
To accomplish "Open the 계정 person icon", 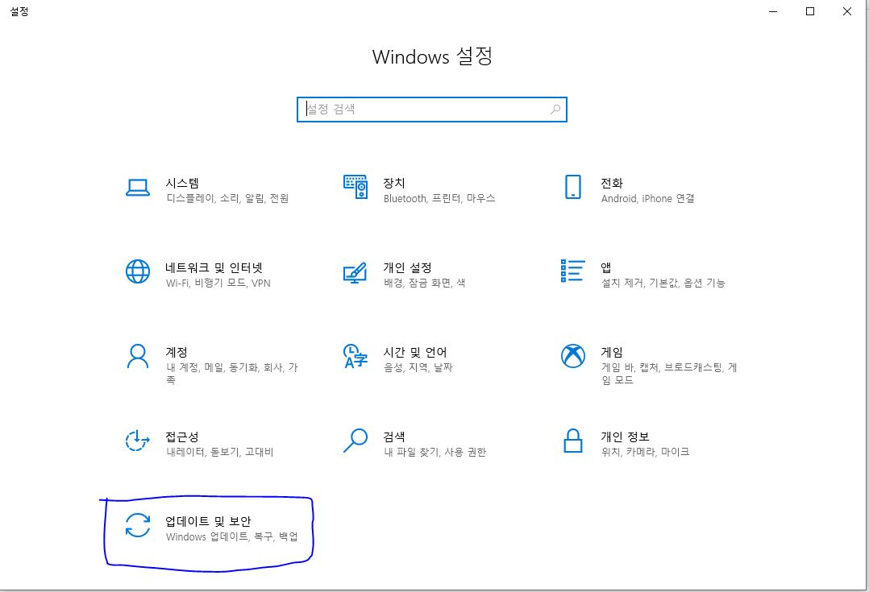I will coord(137,356).
